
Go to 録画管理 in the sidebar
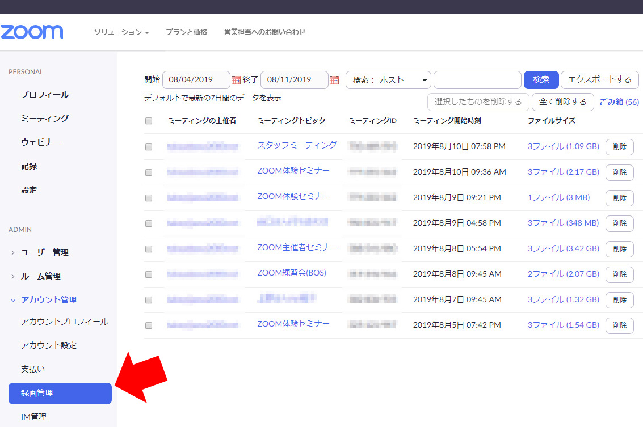(x=60, y=393)
